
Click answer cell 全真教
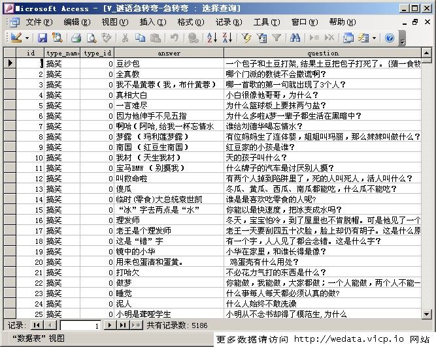169,74
